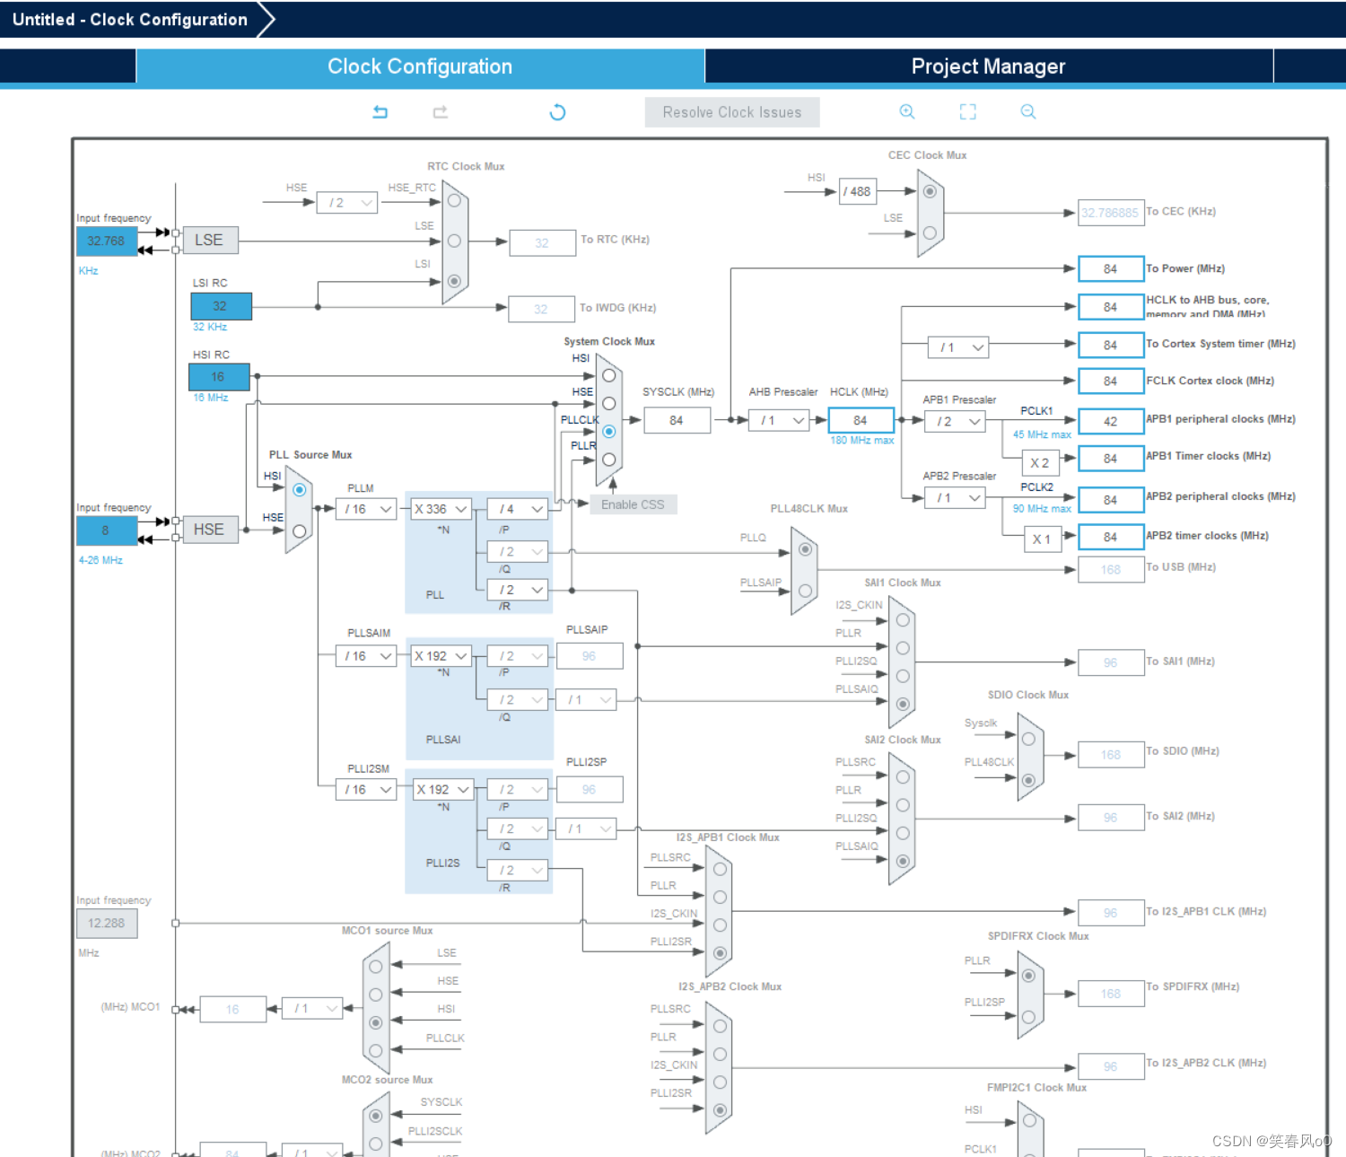The height and width of the screenshot is (1157, 1346).
Task: Open the APB2 Prescaler /1 dropdown
Action: click(955, 497)
